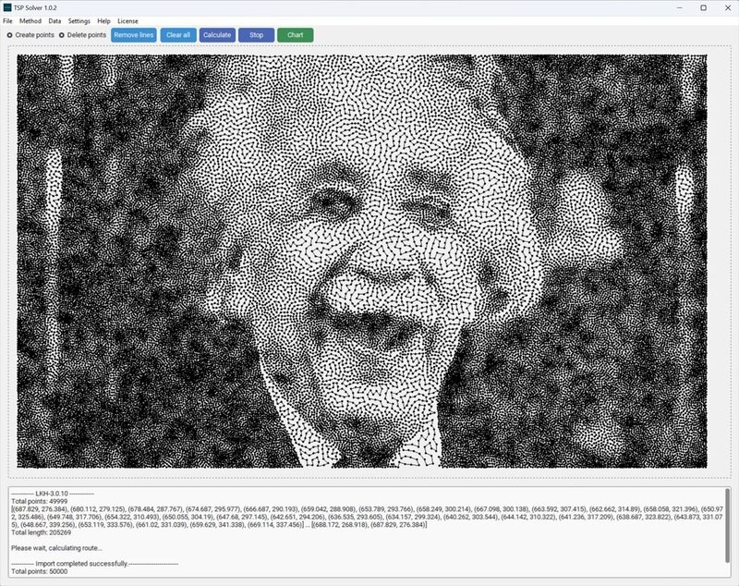The width and height of the screenshot is (739, 586).
Task: Close the TSP Solver window
Action: point(728,7)
